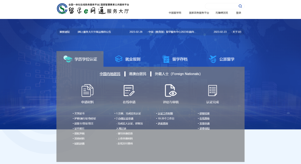Select the 学历学位认证 tab

point(80,59)
